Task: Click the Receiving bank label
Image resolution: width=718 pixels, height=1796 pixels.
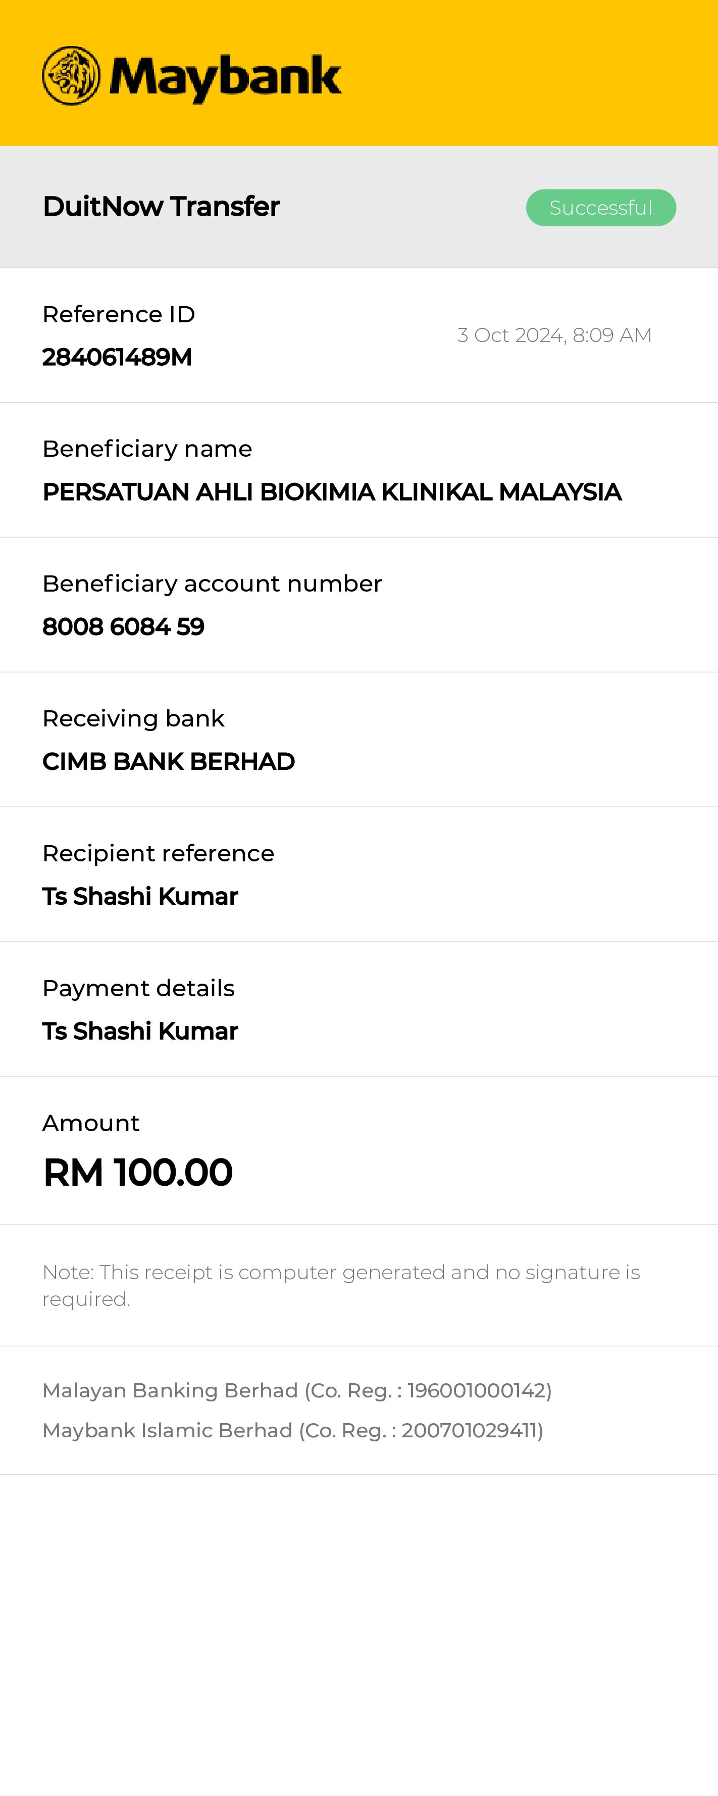Action: 133,719
